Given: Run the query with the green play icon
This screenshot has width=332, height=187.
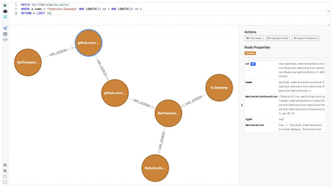Looking at the screenshot, I should pyautogui.click(x=5, y=6).
